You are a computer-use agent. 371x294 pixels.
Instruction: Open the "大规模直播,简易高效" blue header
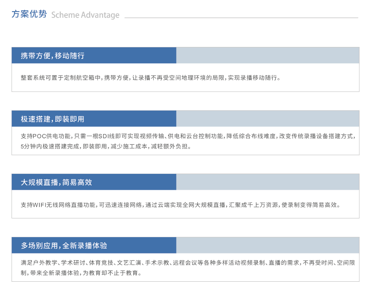coord(94,182)
